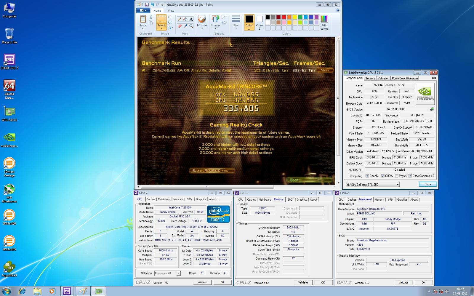
Task: Open the Validation tab in GPU-Z
Action: pyautogui.click(x=383, y=78)
